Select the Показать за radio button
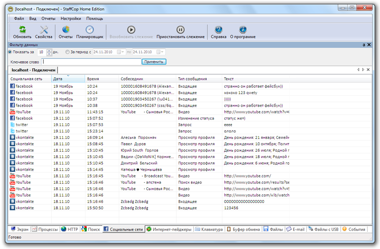 [x=10, y=52]
